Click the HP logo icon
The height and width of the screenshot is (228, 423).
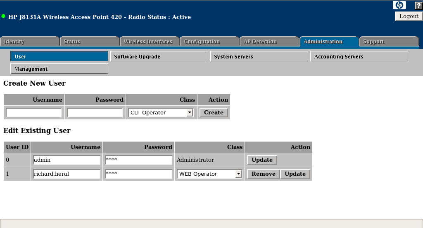[x=399, y=5]
